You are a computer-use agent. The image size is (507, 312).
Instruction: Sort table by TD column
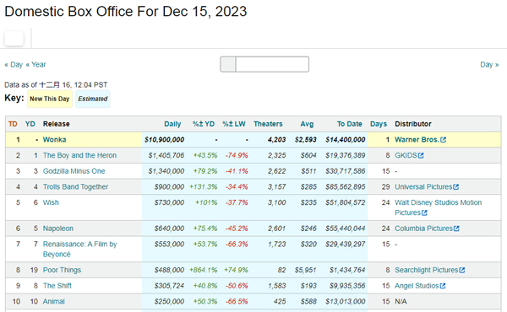13,124
